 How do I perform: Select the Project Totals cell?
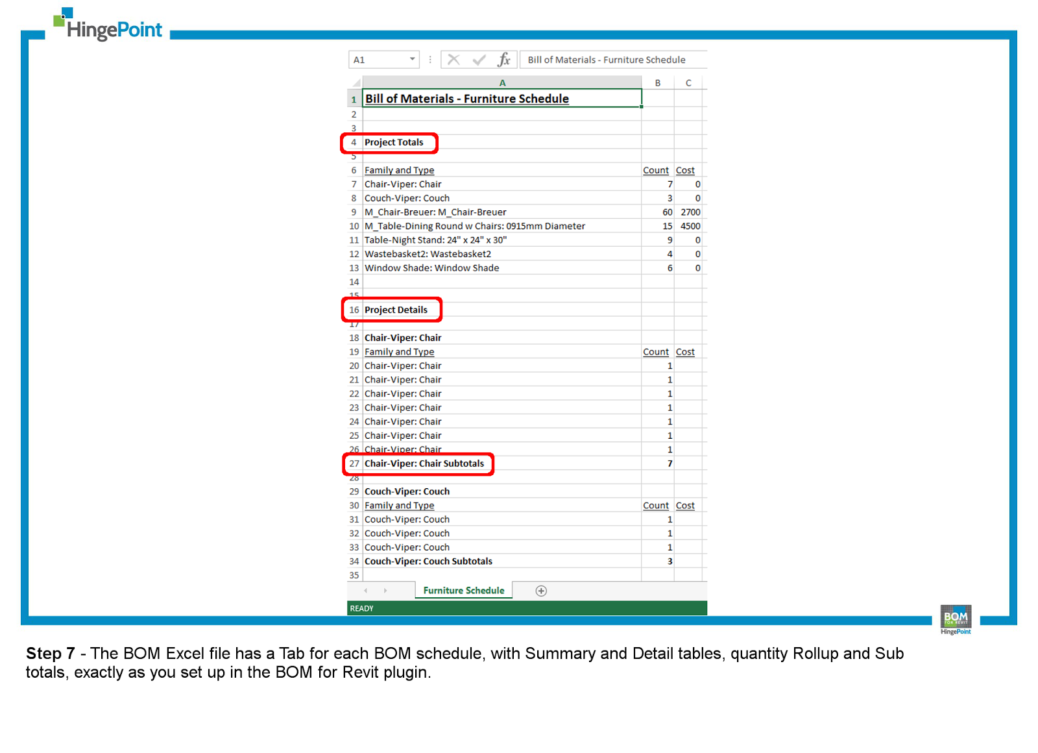tap(393, 142)
